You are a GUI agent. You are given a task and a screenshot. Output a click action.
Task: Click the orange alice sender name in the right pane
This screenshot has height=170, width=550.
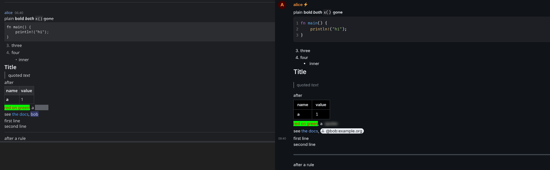[x=298, y=5]
